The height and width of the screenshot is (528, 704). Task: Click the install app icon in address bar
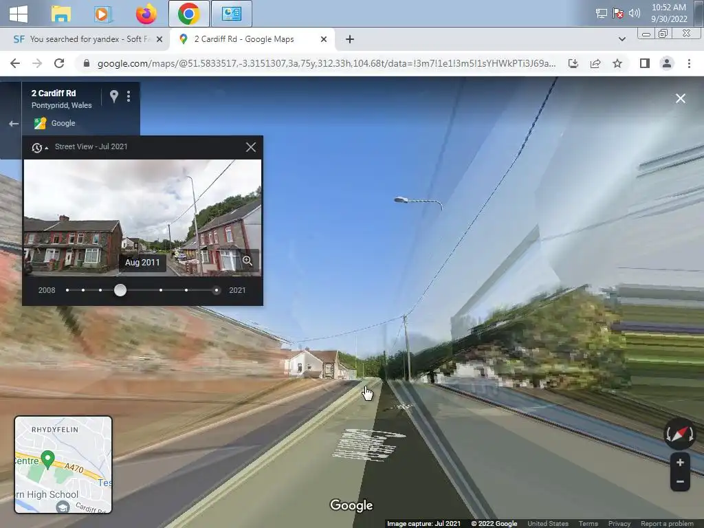573,63
